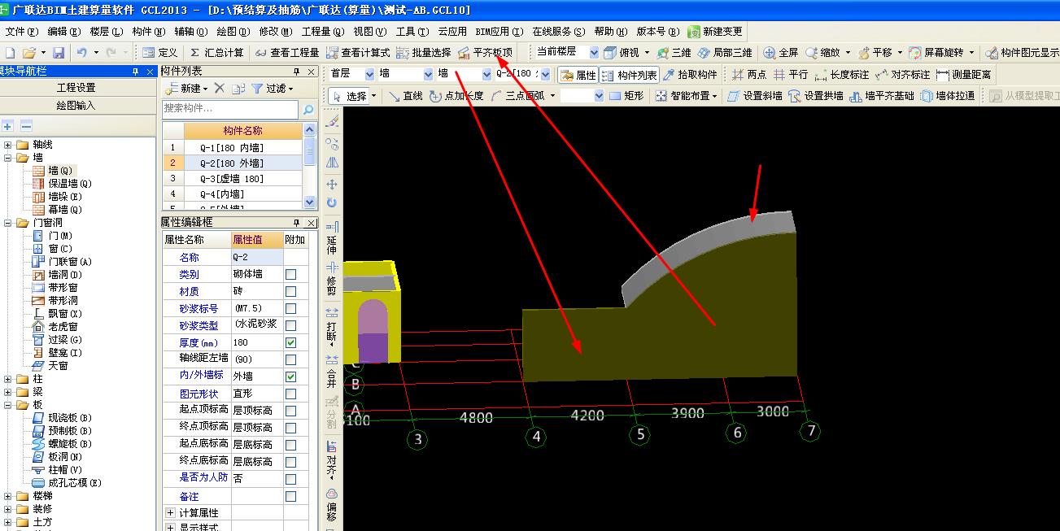1060x531 pixels.
Task: Toggle the 属性 panel button
Action: 578,75
